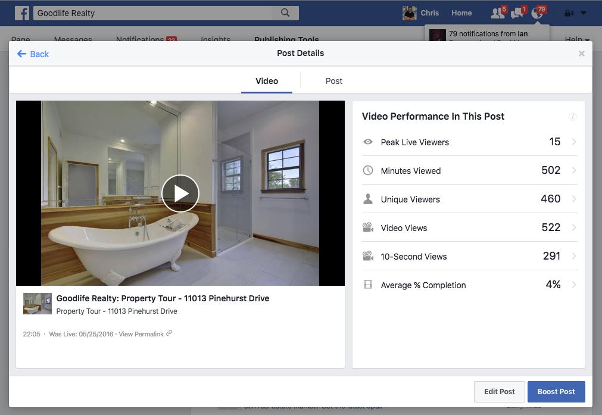Click the Video Views camera icon
Image resolution: width=602 pixels, height=415 pixels.
coord(369,227)
